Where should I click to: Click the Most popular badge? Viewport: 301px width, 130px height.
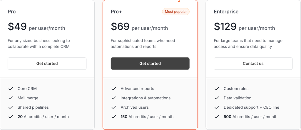176,12
